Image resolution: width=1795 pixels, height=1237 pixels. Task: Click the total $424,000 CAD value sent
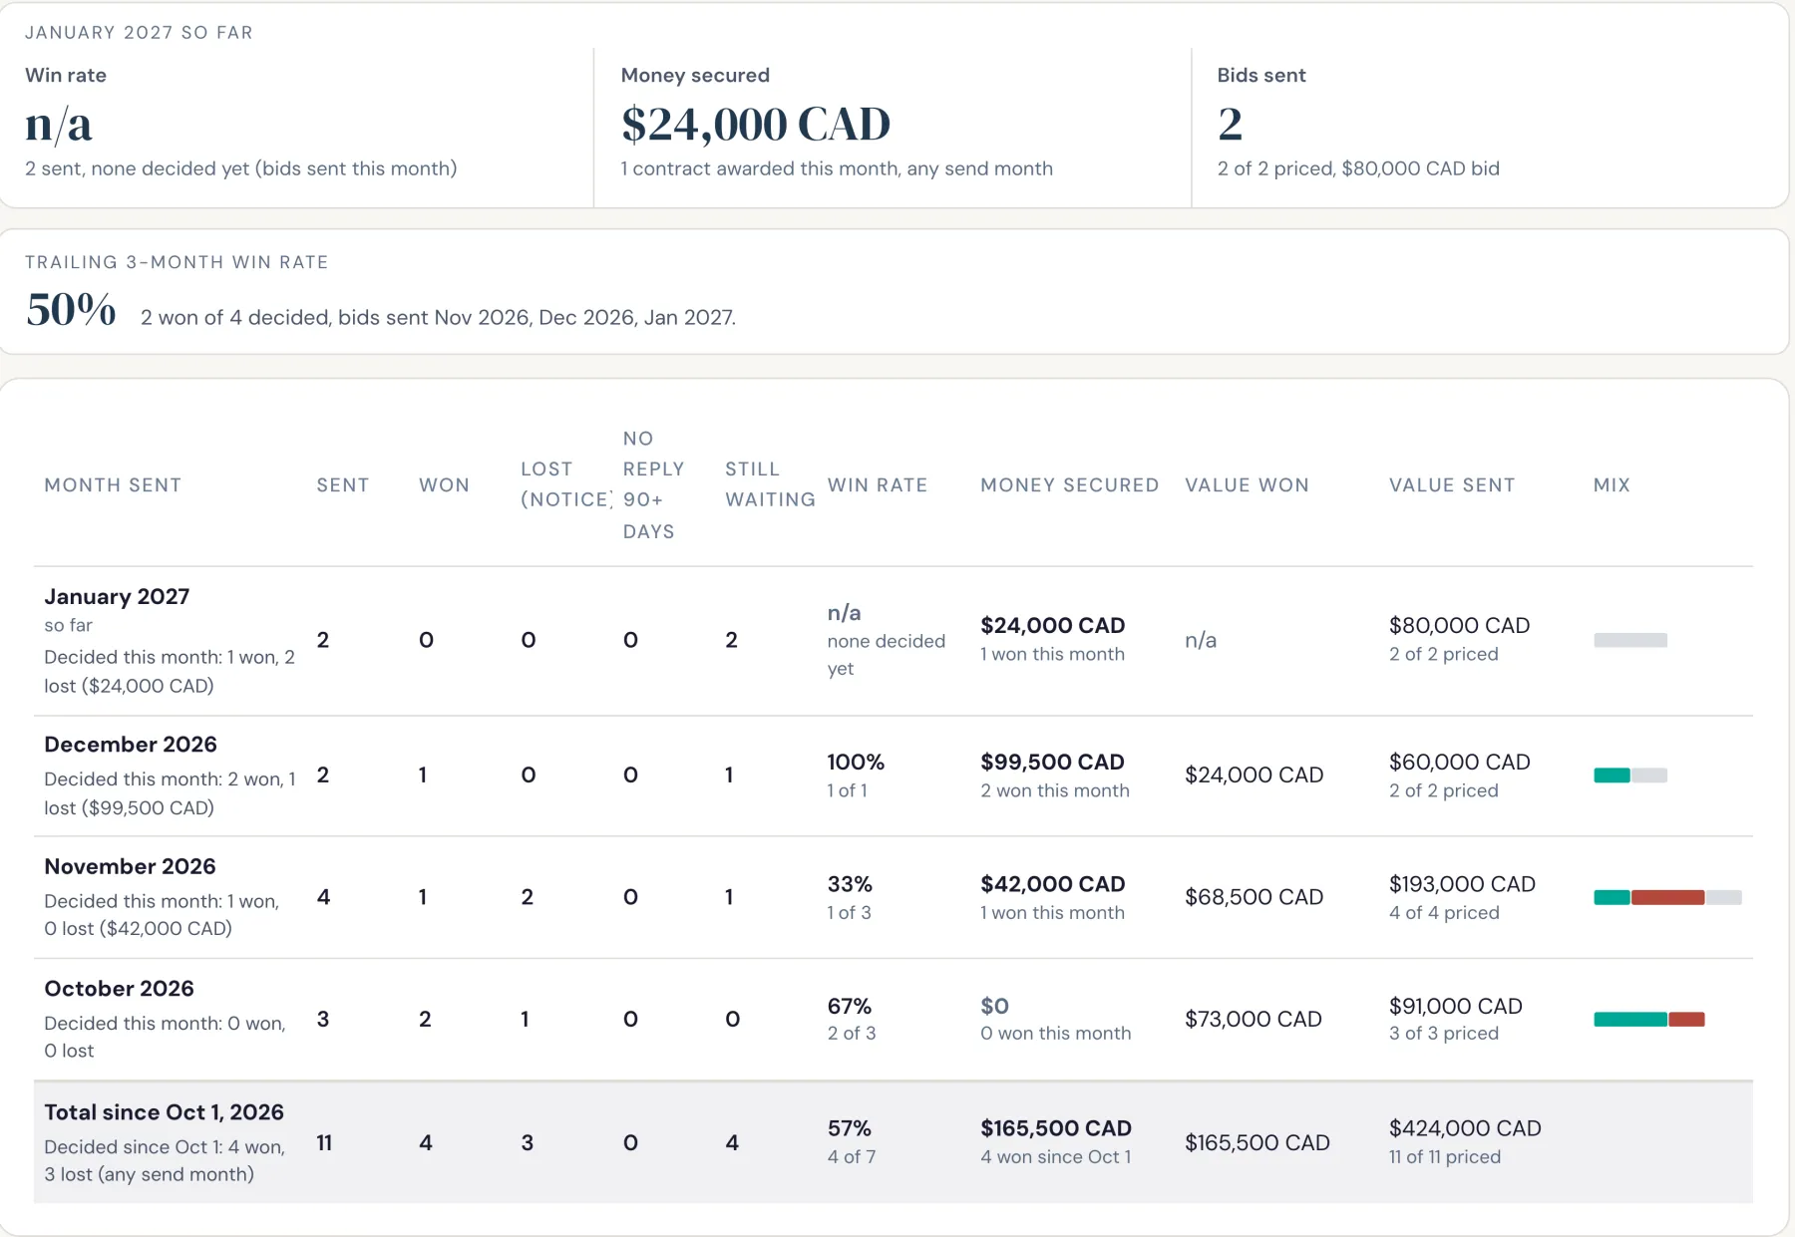1465,1128
